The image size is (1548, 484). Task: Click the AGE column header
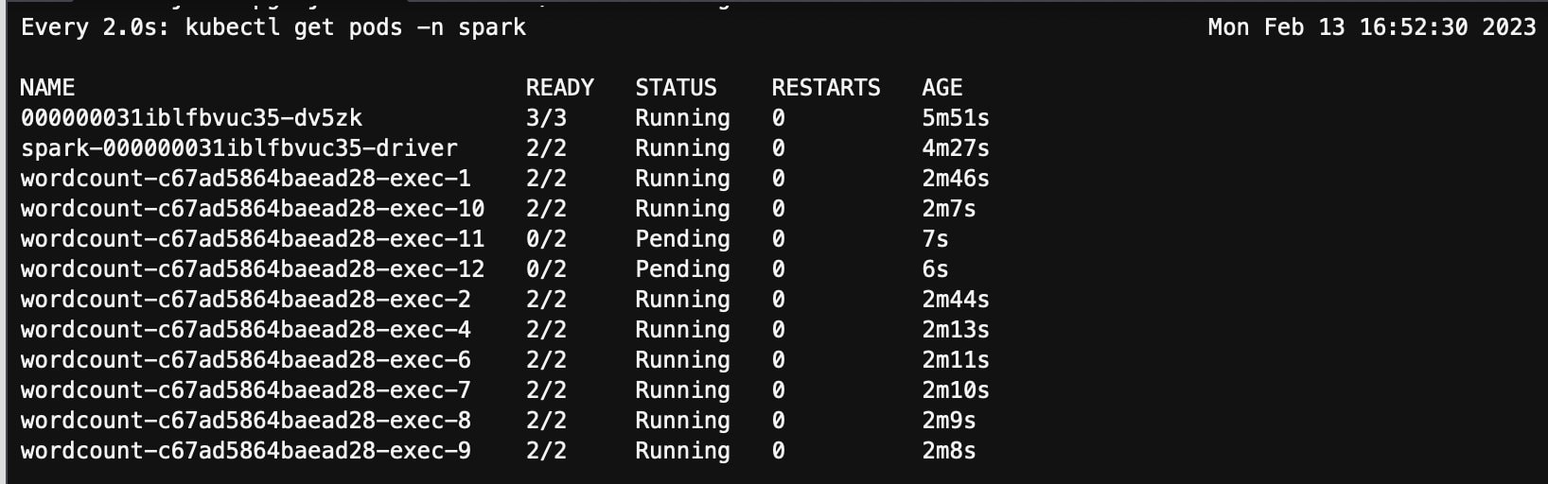click(942, 88)
